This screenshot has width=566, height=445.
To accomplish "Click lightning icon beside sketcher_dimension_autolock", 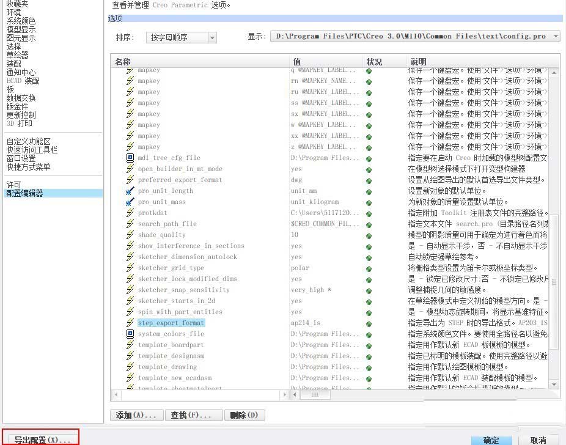I will (x=130, y=257).
